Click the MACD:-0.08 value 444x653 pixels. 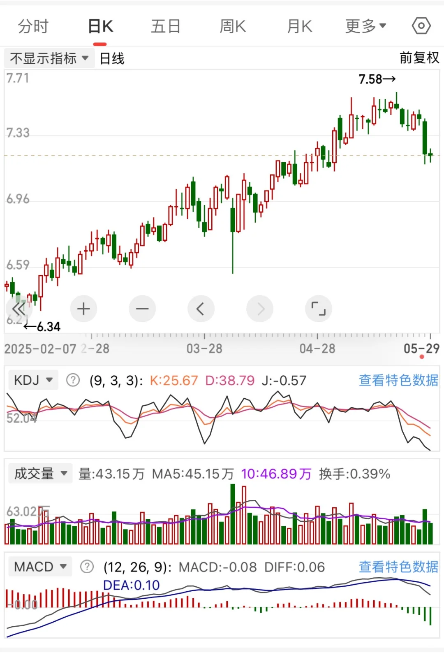pos(218,567)
